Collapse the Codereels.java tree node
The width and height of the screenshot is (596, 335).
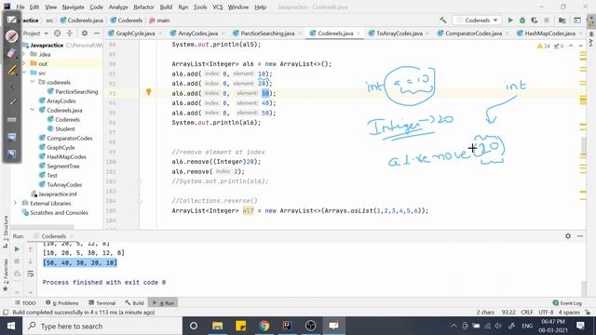(x=33, y=110)
